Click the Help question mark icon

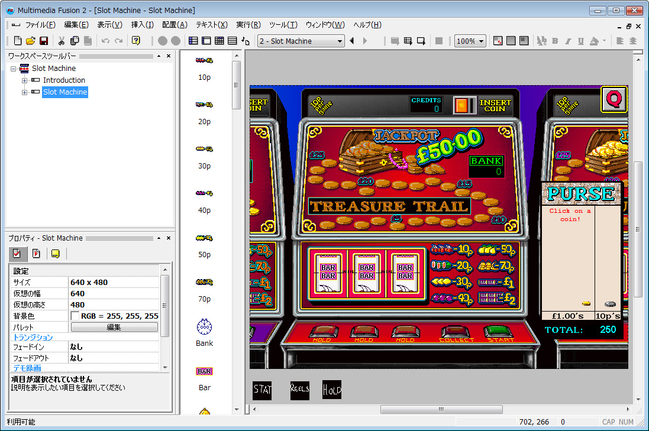coord(135,41)
